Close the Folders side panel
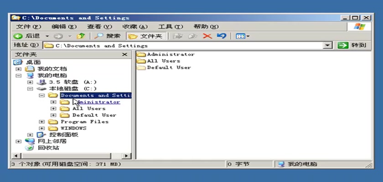Screen dimensions: 383x182 click(124, 55)
